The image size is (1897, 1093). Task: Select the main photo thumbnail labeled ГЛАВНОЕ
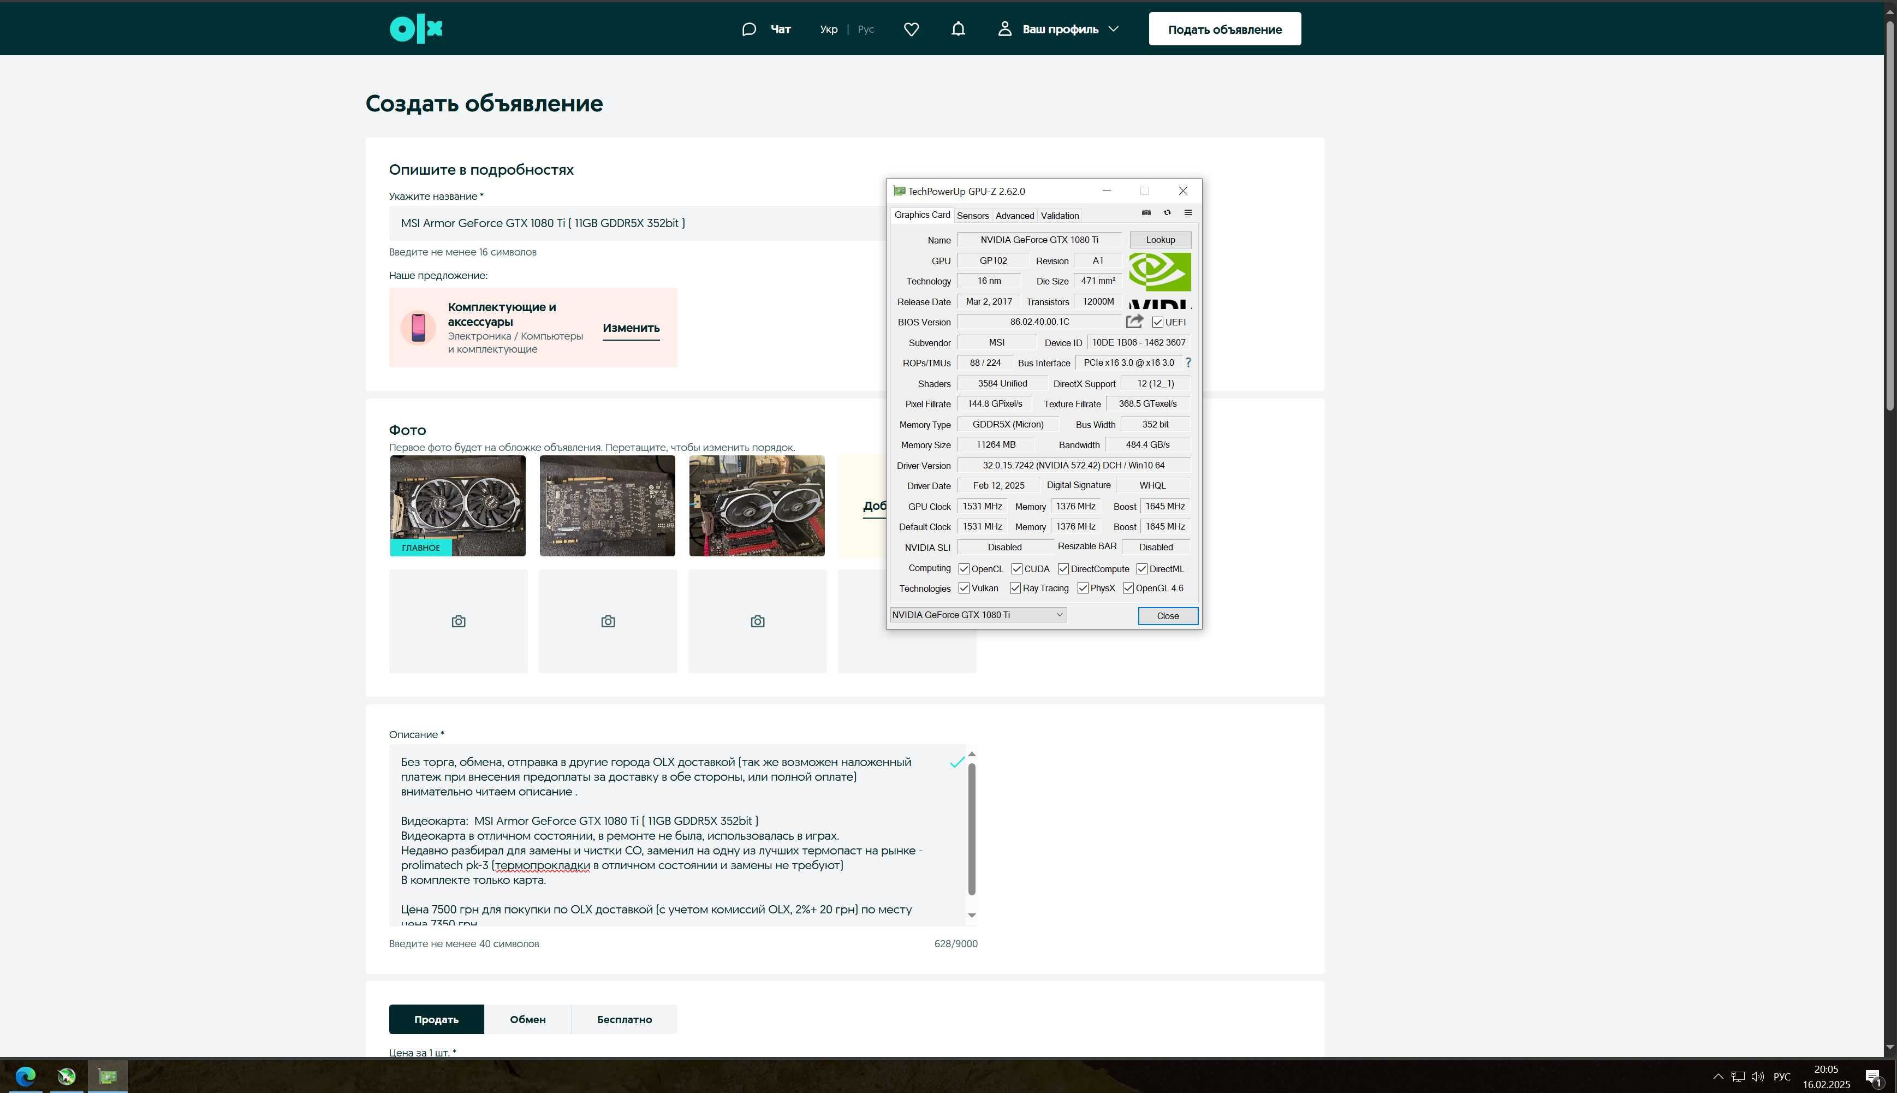[458, 506]
